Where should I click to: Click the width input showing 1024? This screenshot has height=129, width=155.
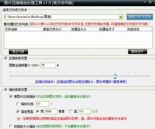coord(51,112)
